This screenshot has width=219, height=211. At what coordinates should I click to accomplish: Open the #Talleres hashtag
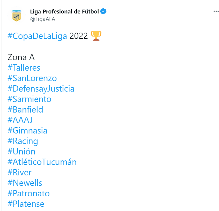[x=24, y=68]
